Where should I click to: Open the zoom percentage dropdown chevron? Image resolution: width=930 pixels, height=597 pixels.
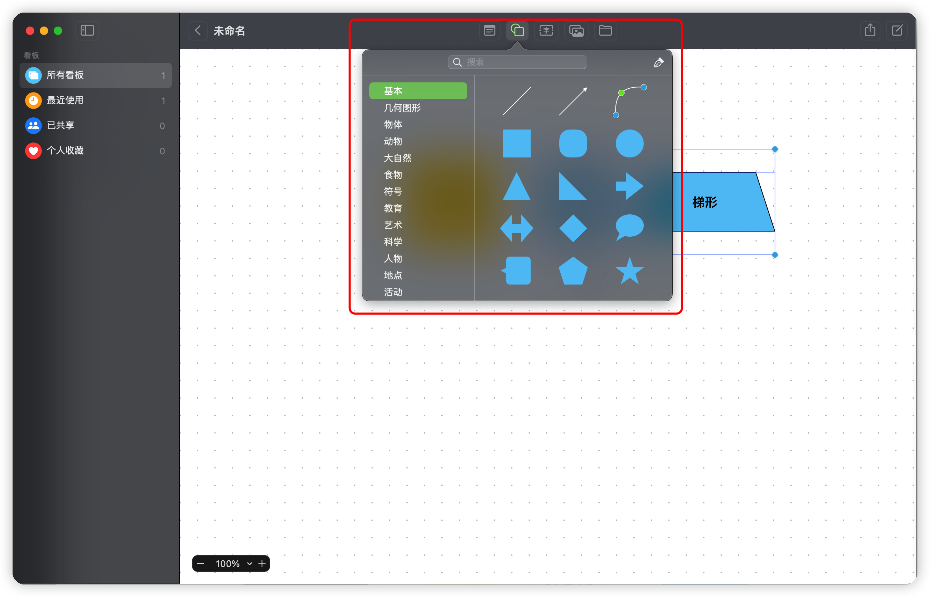pos(249,563)
